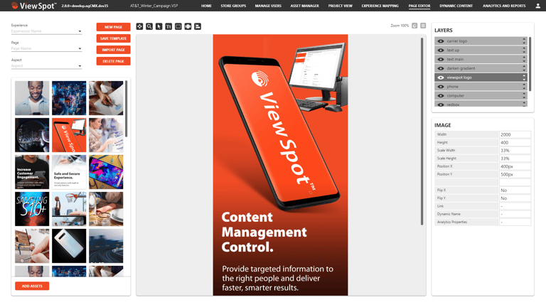Open DYNAMIC CONTENT
546x307 pixels.
click(456, 6)
